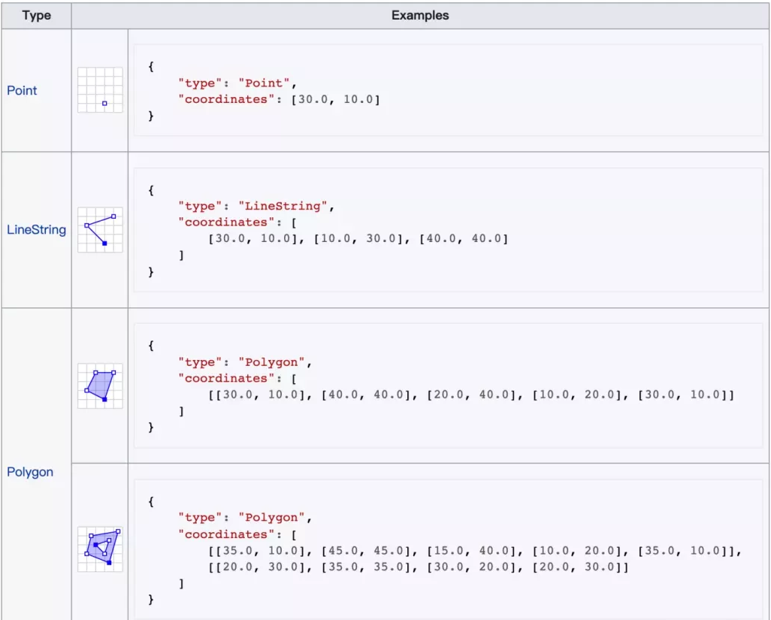This screenshot has height=620, width=771.
Task: Open the Polygon geometry link
Action: click(30, 472)
